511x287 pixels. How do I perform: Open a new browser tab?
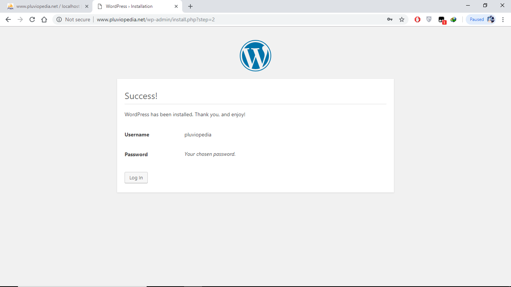tap(190, 6)
